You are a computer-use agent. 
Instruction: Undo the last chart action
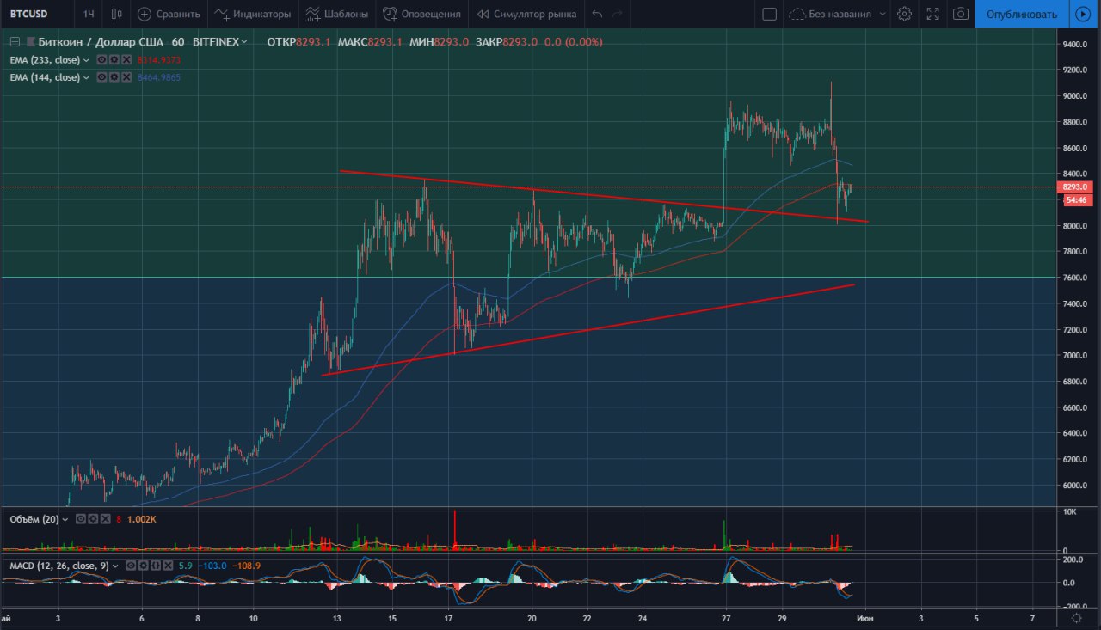[x=597, y=14]
